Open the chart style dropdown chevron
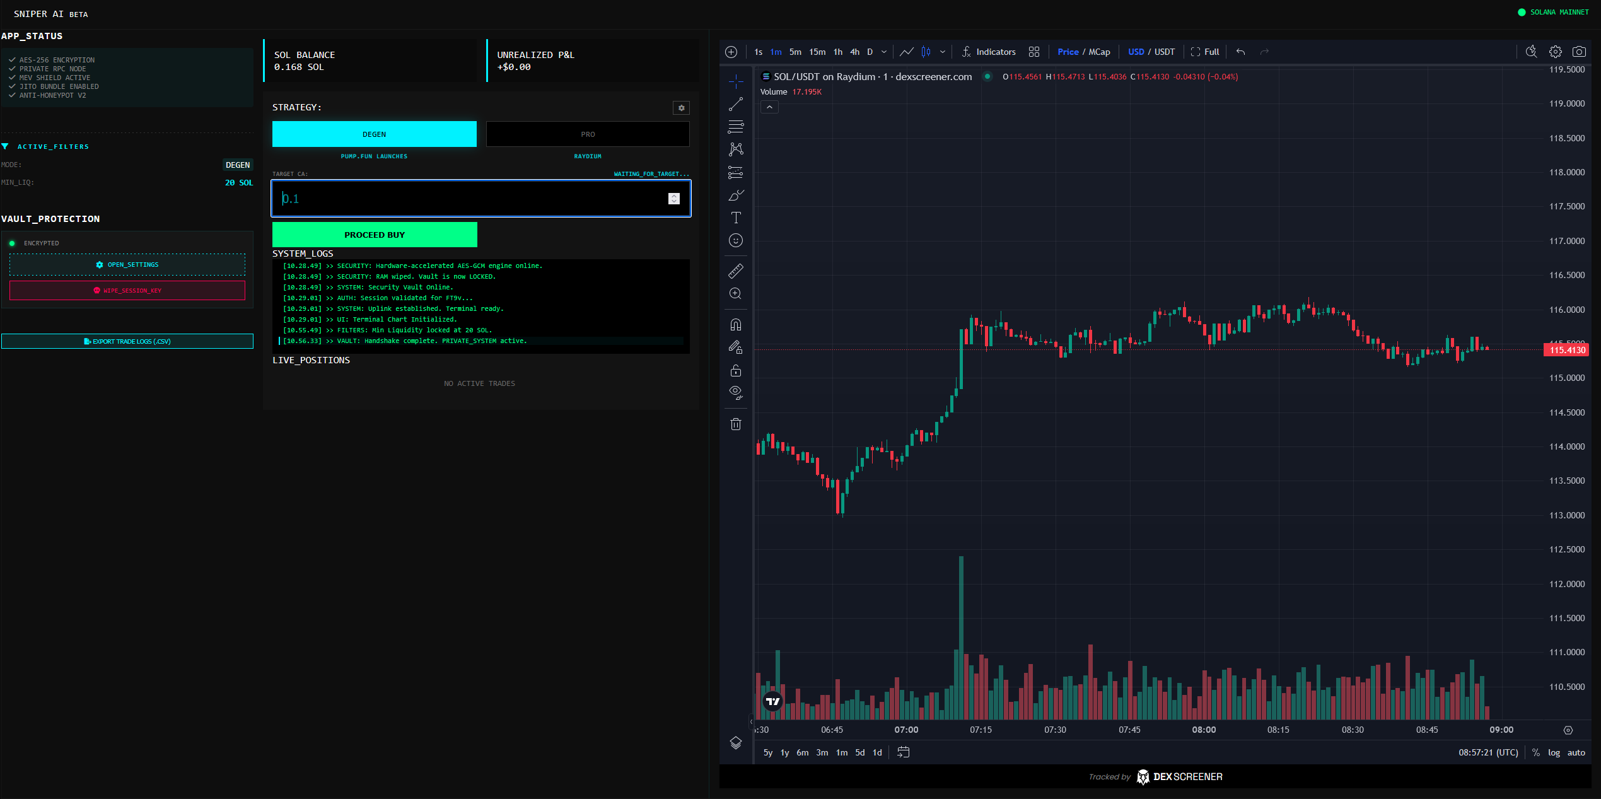This screenshot has height=799, width=1601. 942,52
